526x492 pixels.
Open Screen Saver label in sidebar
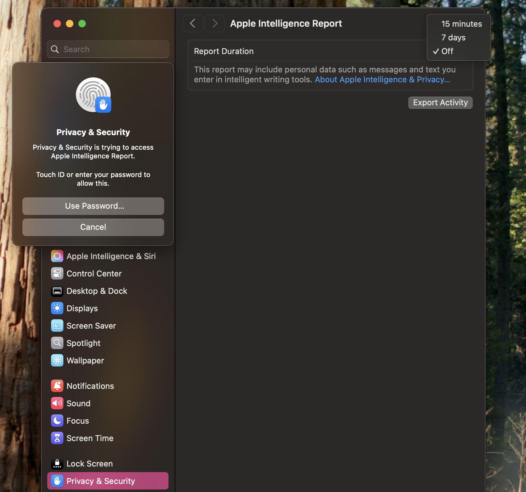tap(91, 326)
